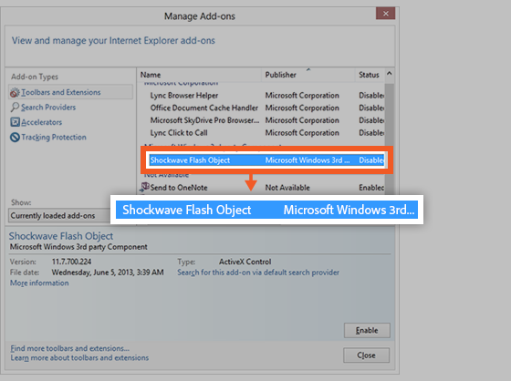511x381 pixels.
Task: Click the Close button
Action: tap(366, 355)
